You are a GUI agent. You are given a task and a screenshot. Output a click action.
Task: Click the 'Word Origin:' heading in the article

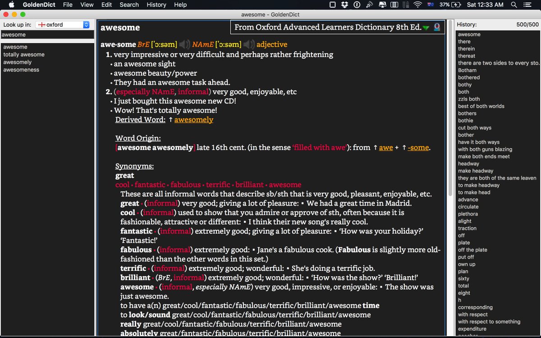point(138,138)
